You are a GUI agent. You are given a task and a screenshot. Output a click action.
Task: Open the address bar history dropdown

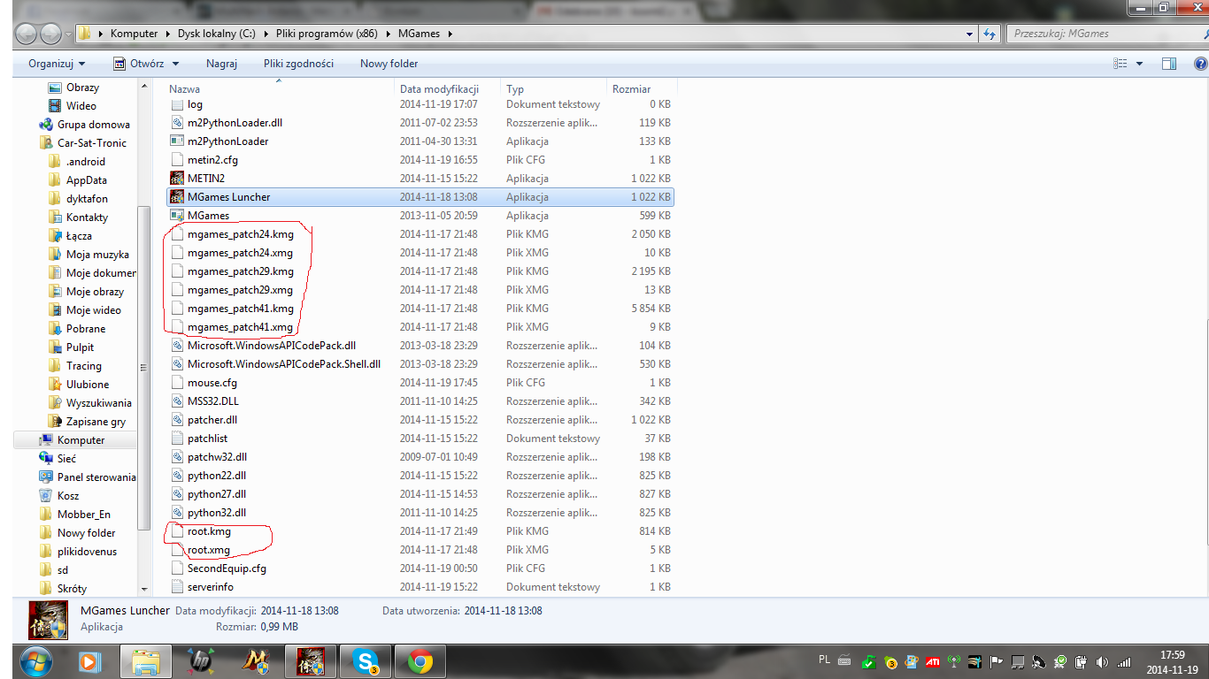click(x=969, y=34)
